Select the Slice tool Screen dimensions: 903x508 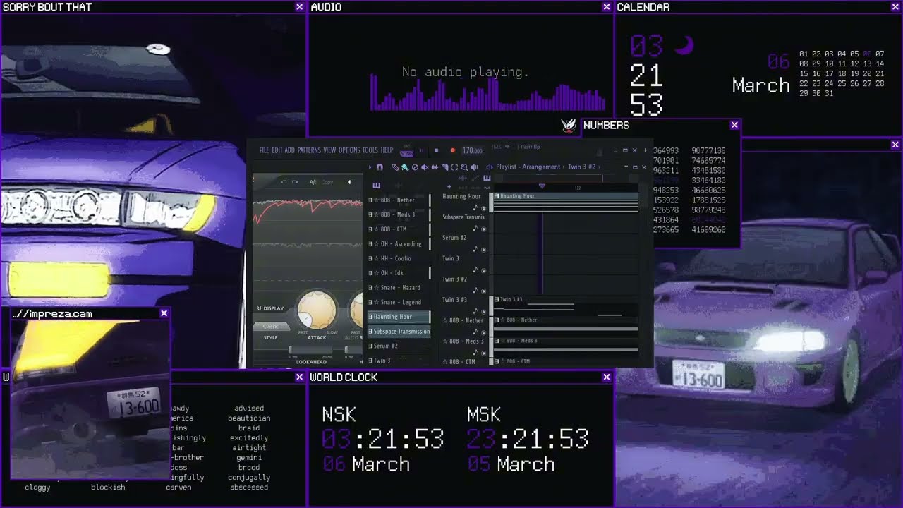pyautogui.click(x=444, y=167)
